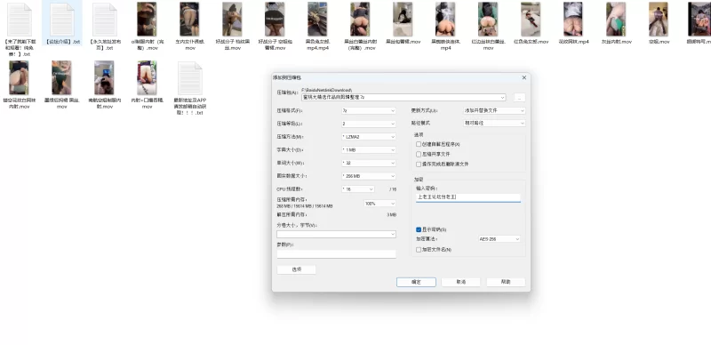Click the 确定 OK button
This screenshot has height=345, width=711.
pyautogui.click(x=416, y=282)
